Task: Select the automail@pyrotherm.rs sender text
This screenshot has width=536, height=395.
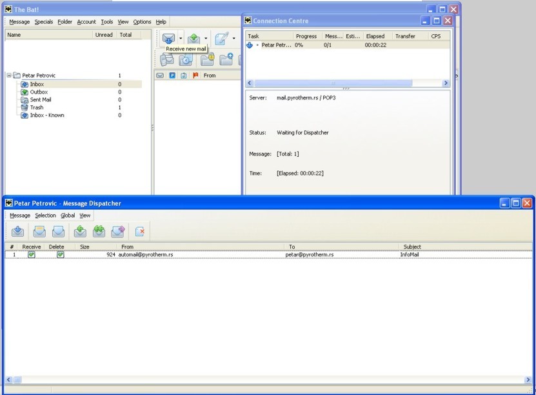Action: (146, 254)
